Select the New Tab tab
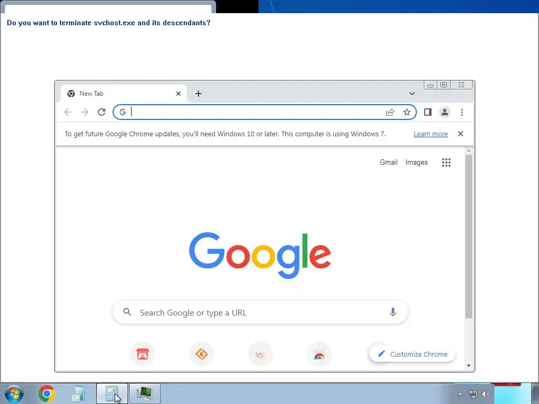Viewport: 539px width, 404px height. tap(123, 94)
